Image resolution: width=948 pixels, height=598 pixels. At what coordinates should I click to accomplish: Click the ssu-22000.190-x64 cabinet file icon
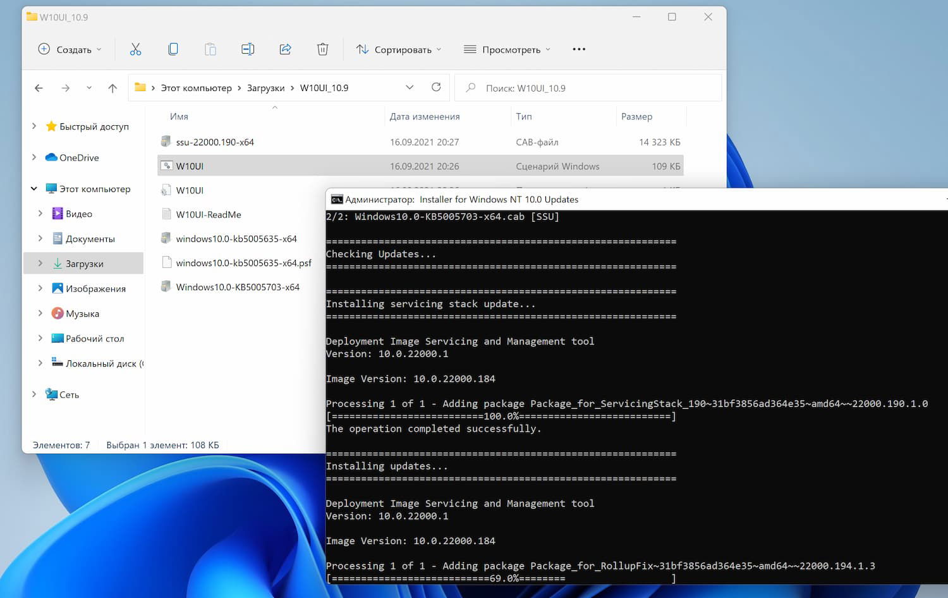tap(166, 142)
